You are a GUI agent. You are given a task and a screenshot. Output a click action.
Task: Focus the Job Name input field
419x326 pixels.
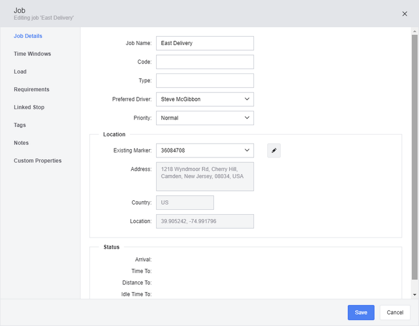[205, 43]
